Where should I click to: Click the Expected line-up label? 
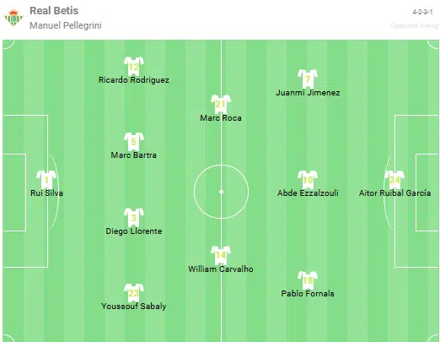pyautogui.click(x=415, y=25)
